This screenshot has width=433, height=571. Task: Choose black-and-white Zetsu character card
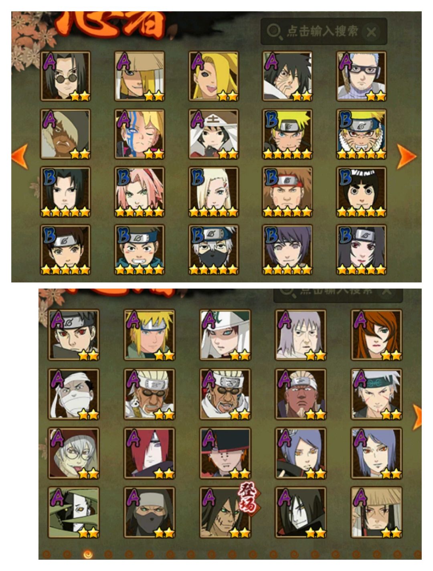pos(73,512)
